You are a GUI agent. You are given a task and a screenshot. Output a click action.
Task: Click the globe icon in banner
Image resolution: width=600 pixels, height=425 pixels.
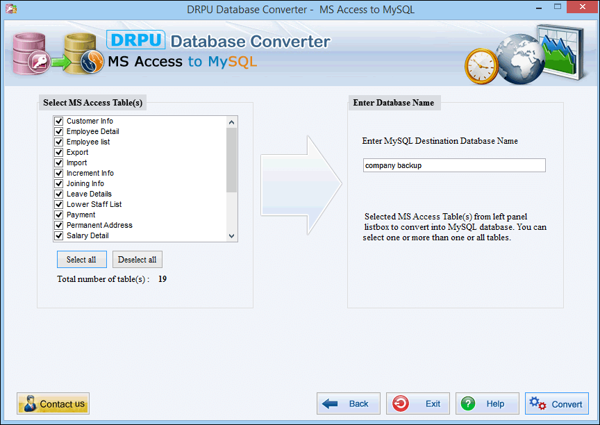coord(520,59)
